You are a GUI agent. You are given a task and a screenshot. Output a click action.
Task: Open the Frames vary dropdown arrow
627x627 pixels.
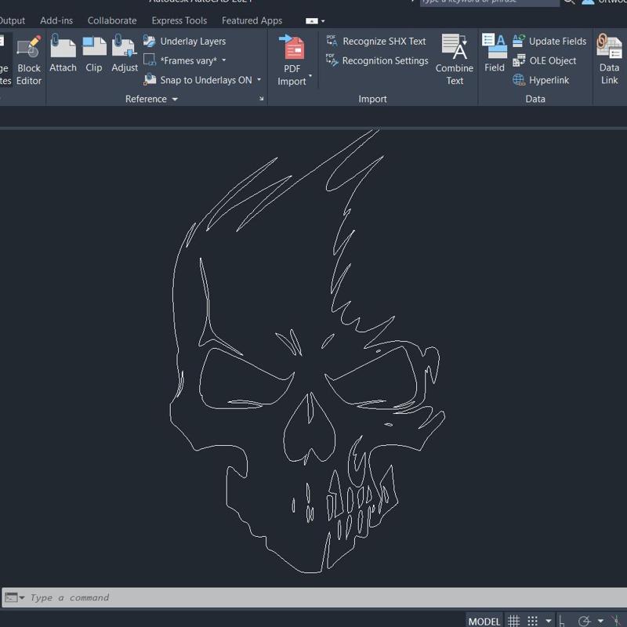click(224, 60)
